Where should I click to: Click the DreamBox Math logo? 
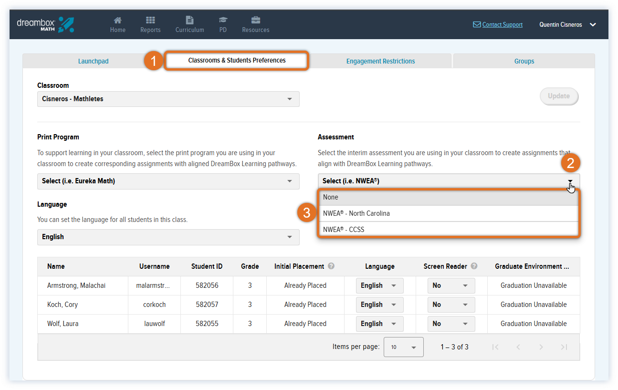coord(45,24)
